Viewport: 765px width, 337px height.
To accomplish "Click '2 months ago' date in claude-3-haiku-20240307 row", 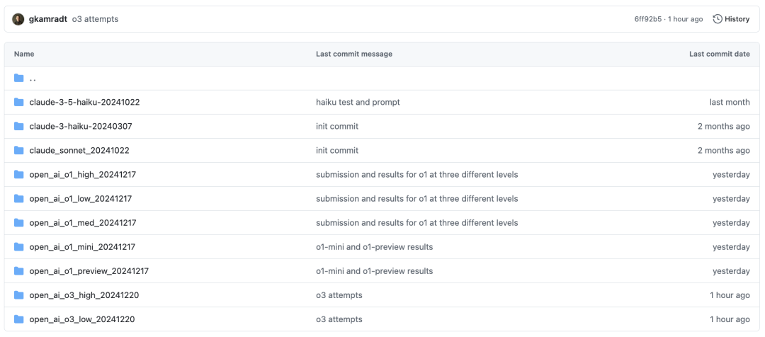I will pyautogui.click(x=723, y=126).
